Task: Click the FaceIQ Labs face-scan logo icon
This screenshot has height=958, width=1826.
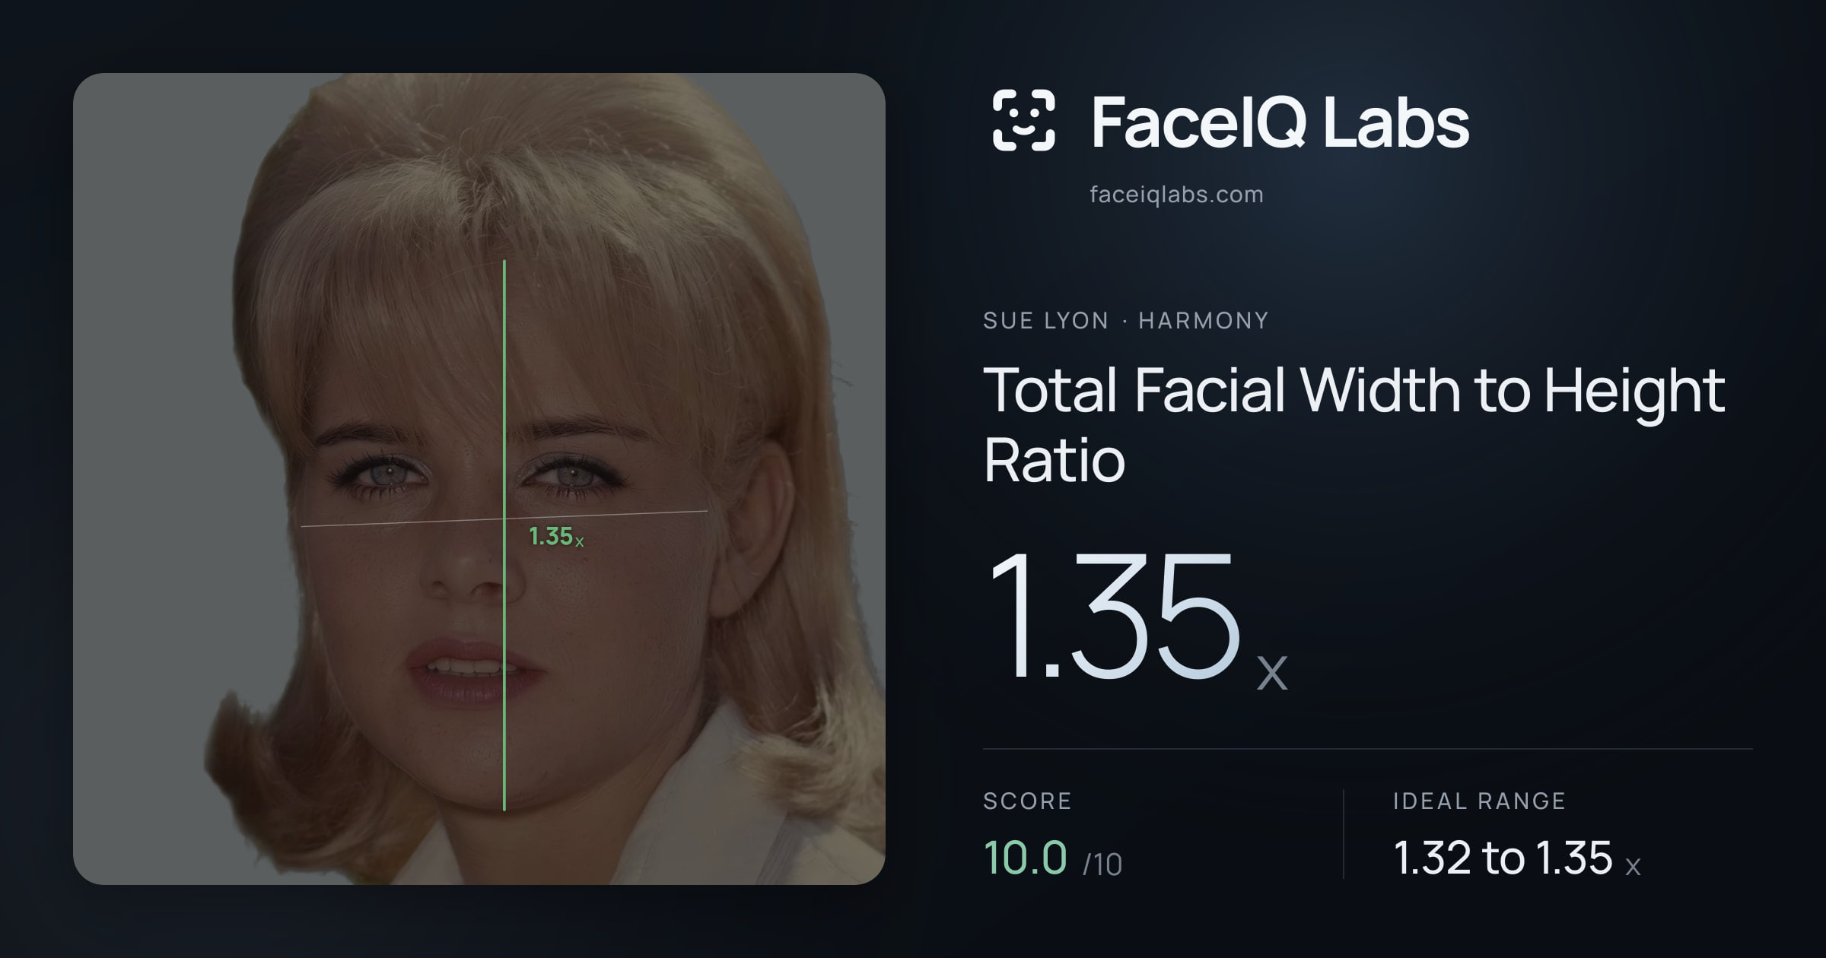Action: (1024, 120)
